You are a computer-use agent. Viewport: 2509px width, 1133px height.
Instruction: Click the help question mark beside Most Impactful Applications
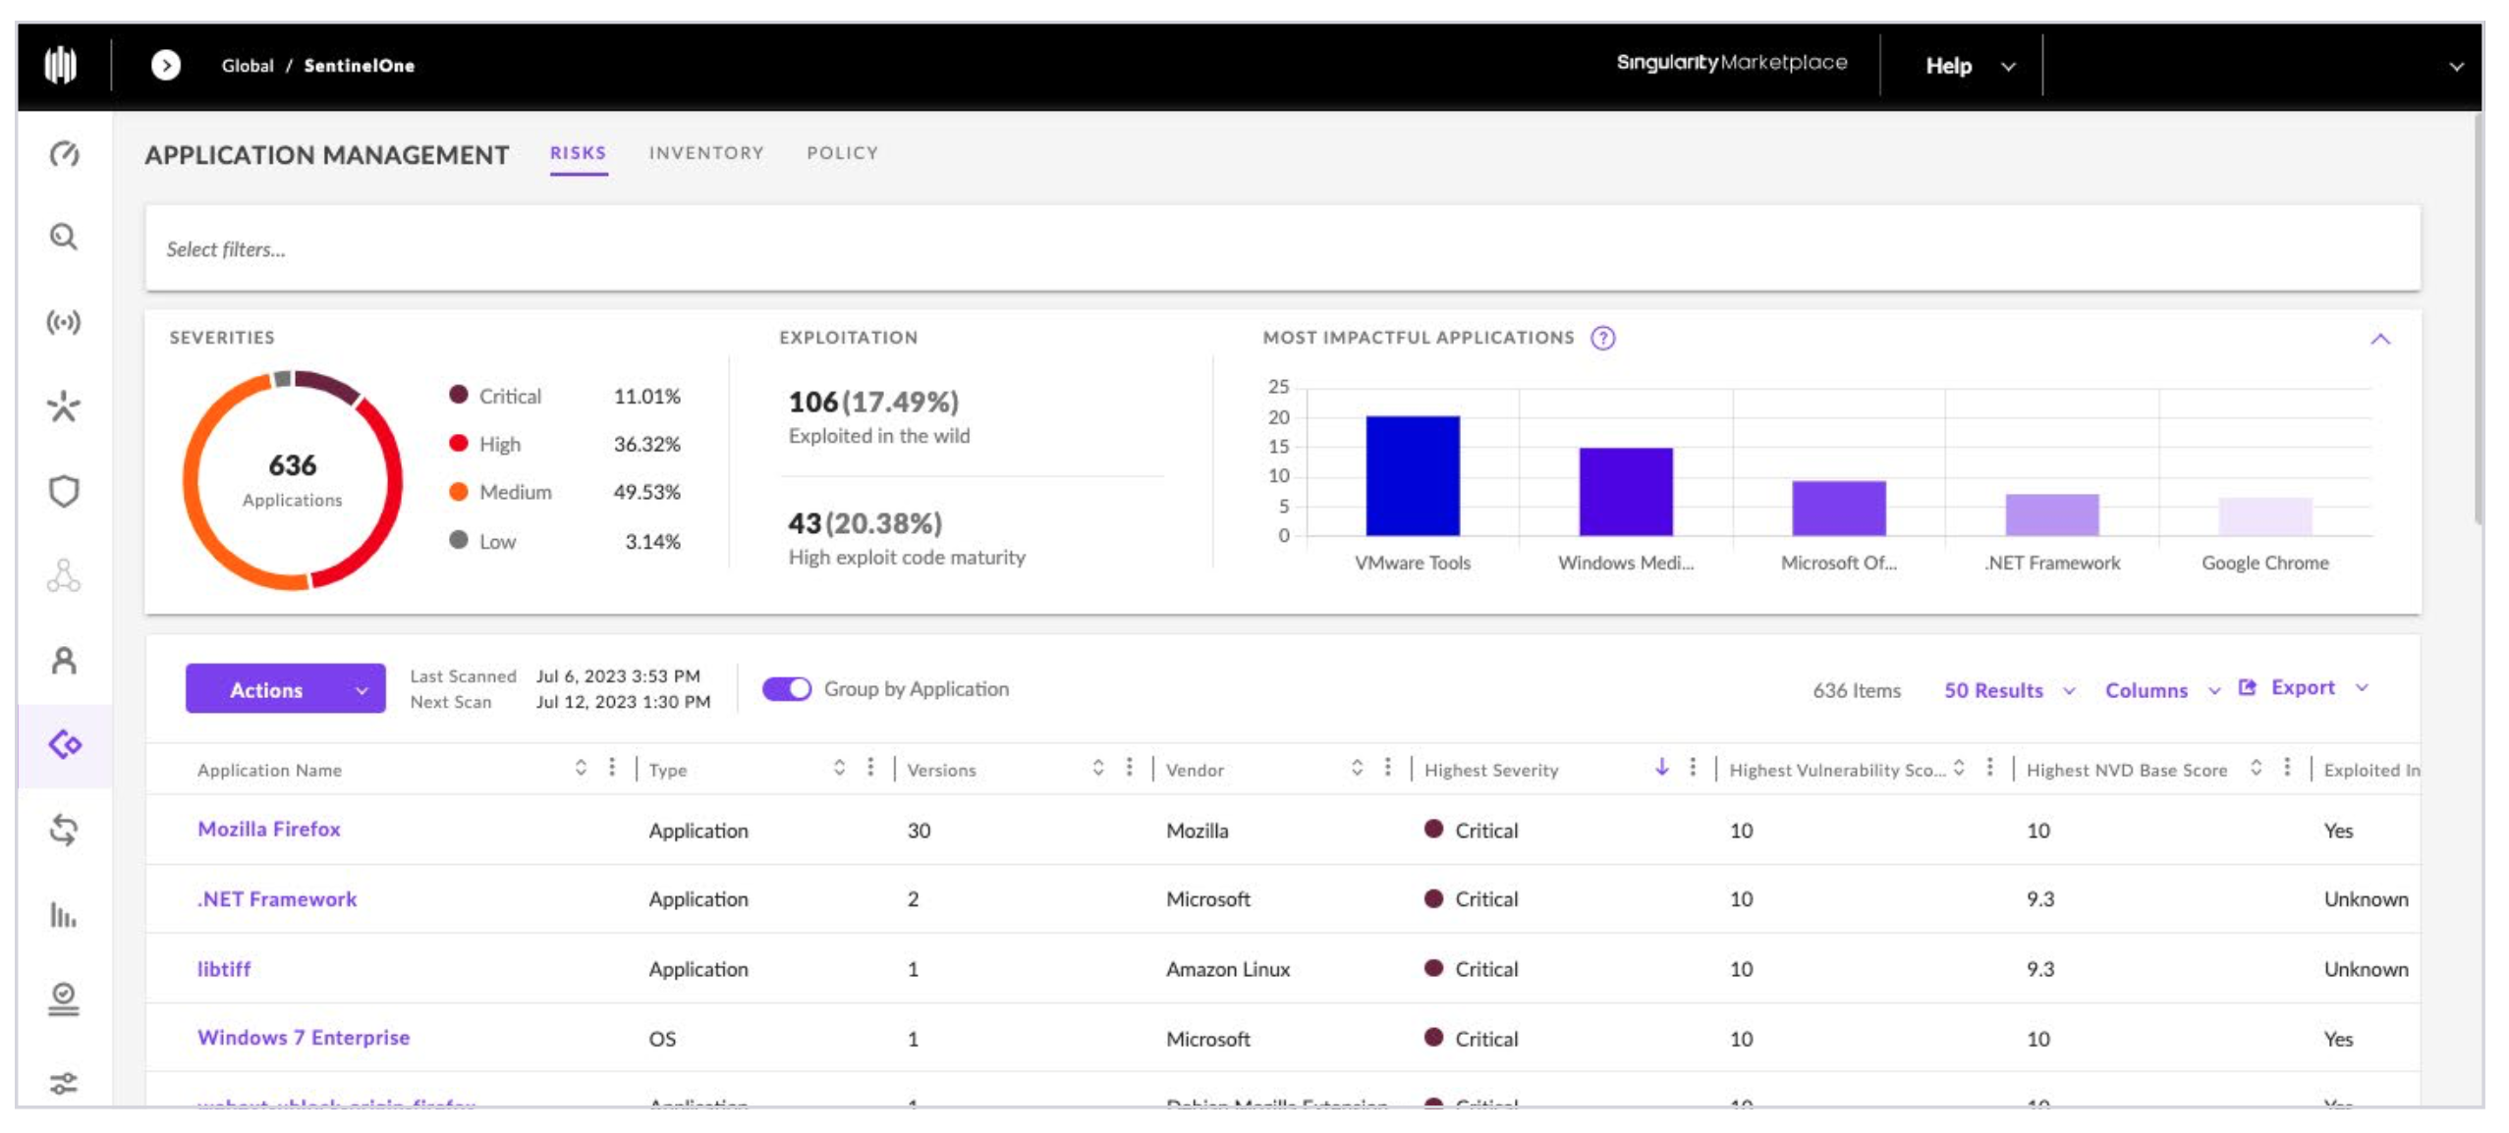tap(1602, 339)
